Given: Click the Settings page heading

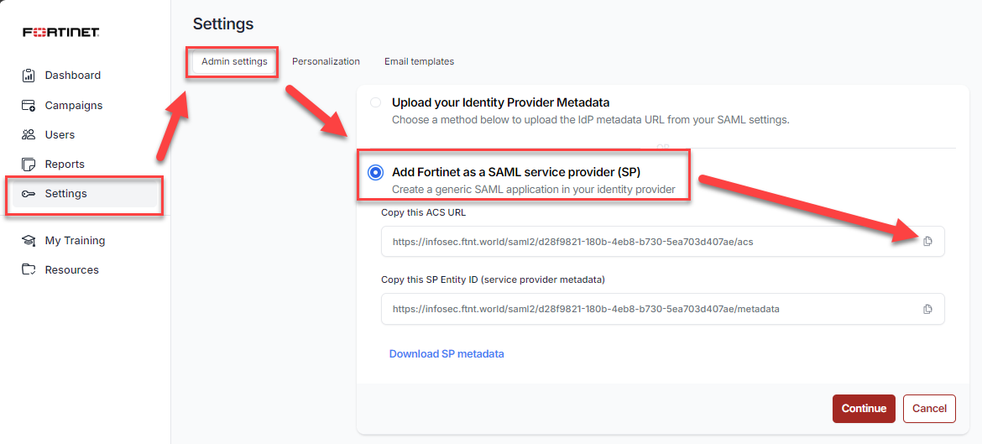Looking at the screenshot, I should (223, 24).
